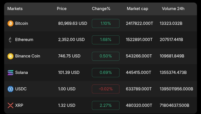
Task: Sort by the Change% column header
Action: (x=101, y=9)
